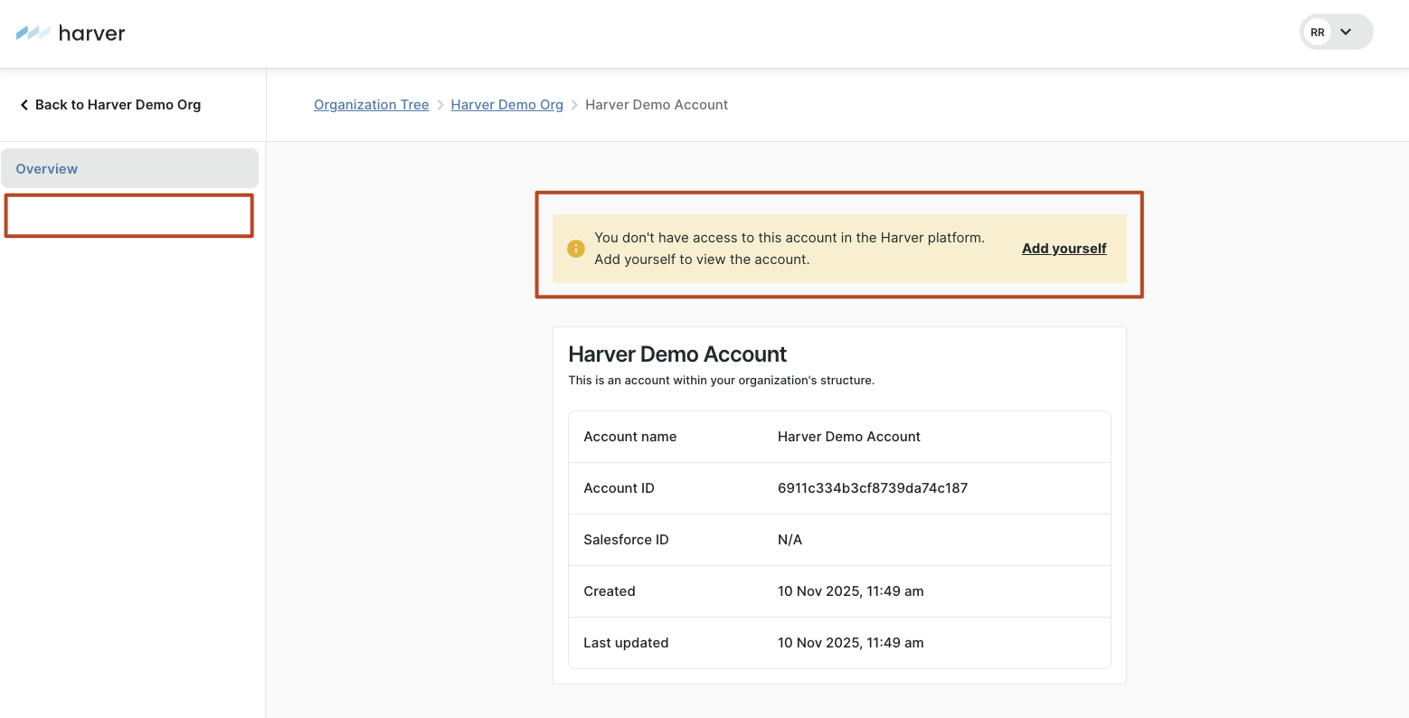Viewport: 1409px width, 718px height.
Task: Click the back arrow chevron icon
Action: (x=24, y=105)
